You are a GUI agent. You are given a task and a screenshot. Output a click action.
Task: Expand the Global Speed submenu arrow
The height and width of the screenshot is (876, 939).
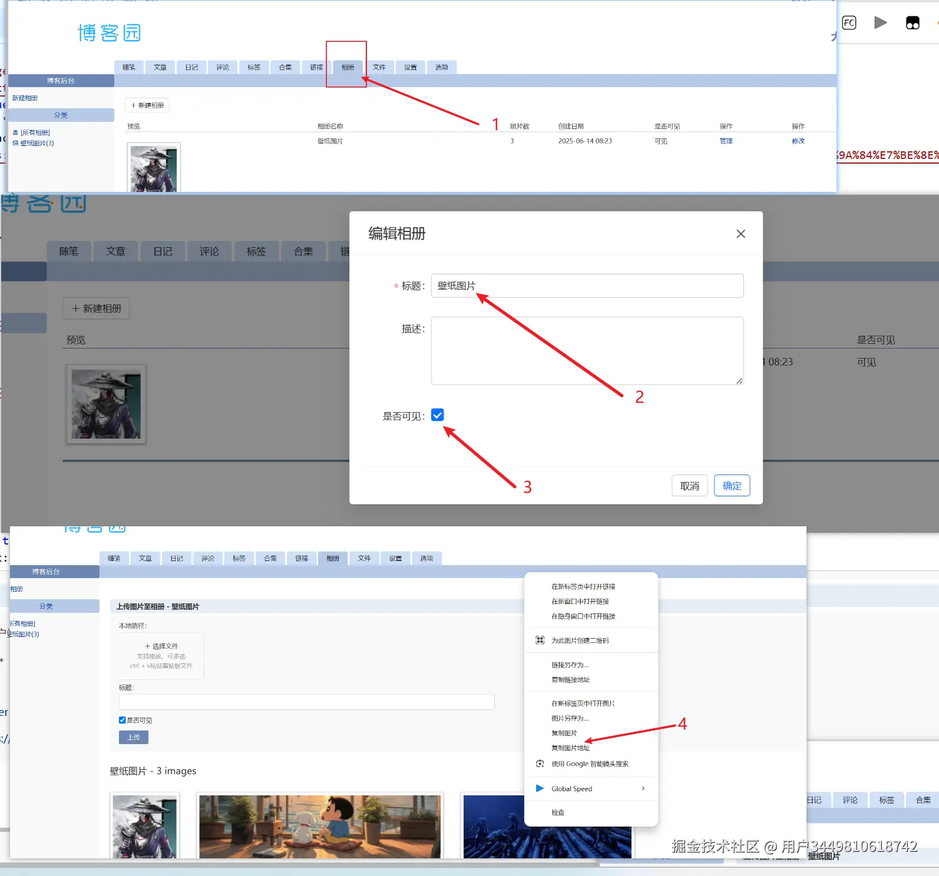point(643,788)
